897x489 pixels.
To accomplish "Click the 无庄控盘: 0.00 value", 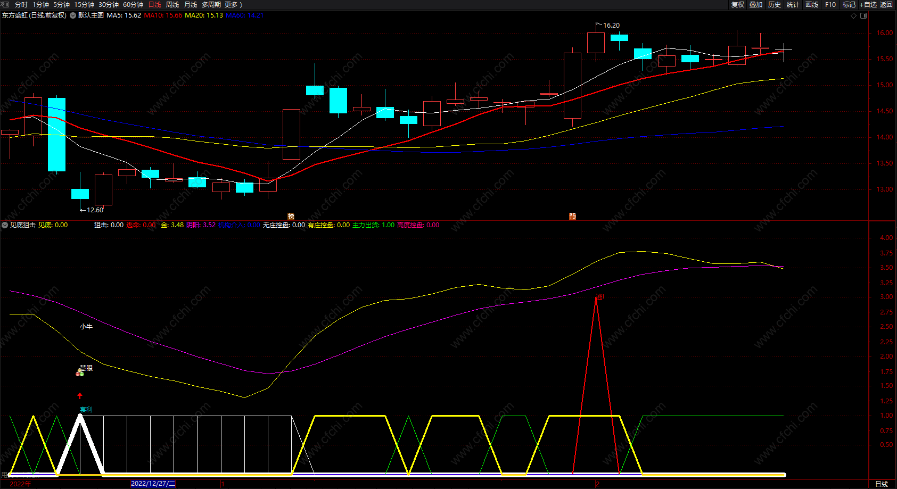I will click(284, 225).
